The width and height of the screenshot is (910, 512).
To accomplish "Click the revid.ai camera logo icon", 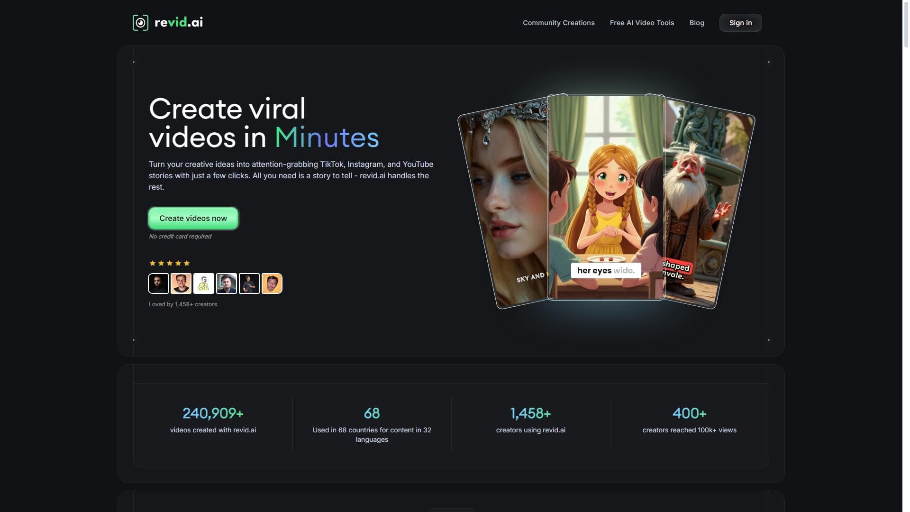I will [140, 23].
